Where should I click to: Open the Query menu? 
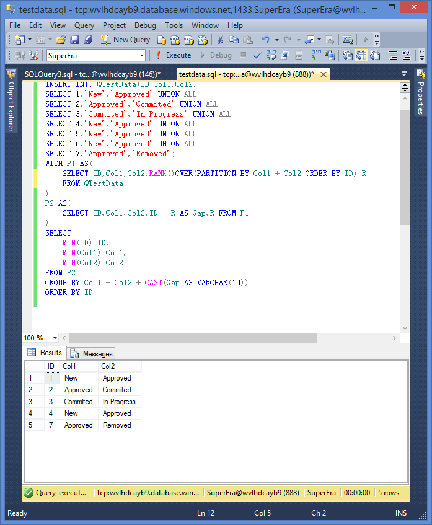[x=84, y=25]
